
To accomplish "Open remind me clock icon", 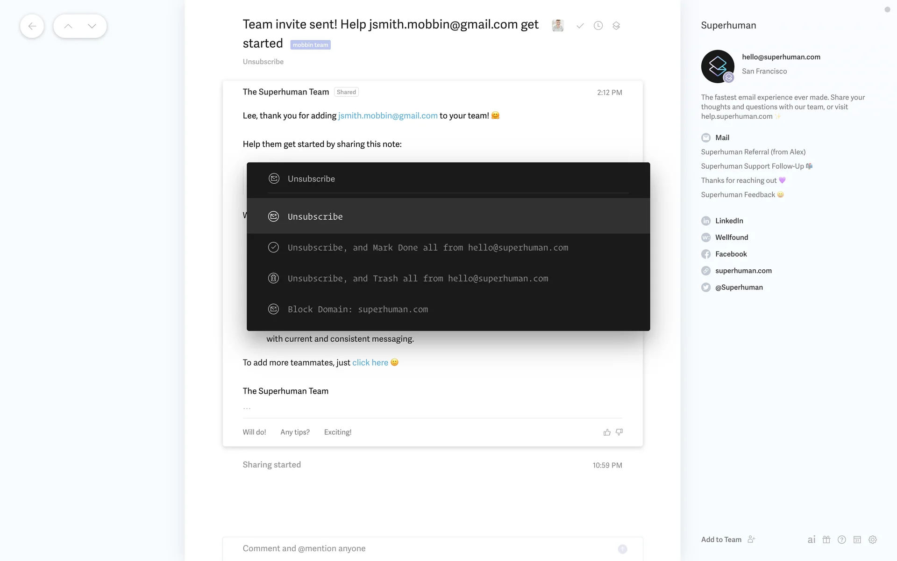I will (x=598, y=26).
